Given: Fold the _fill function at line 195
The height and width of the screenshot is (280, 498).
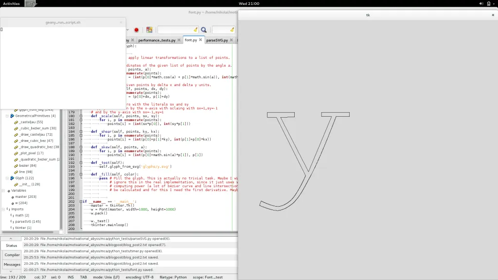Looking at the screenshot, I should (81, 175).
